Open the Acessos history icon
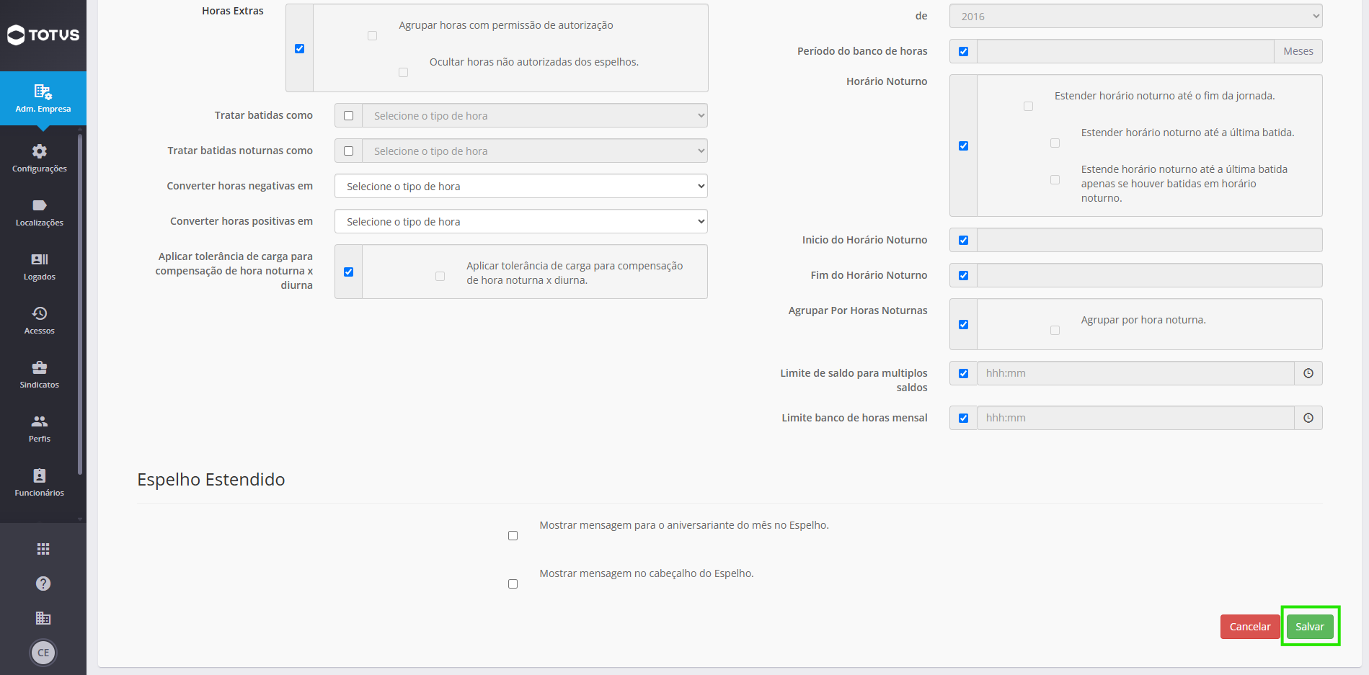This screenshot has height=675, width=1369. click(x=40, y=313)
